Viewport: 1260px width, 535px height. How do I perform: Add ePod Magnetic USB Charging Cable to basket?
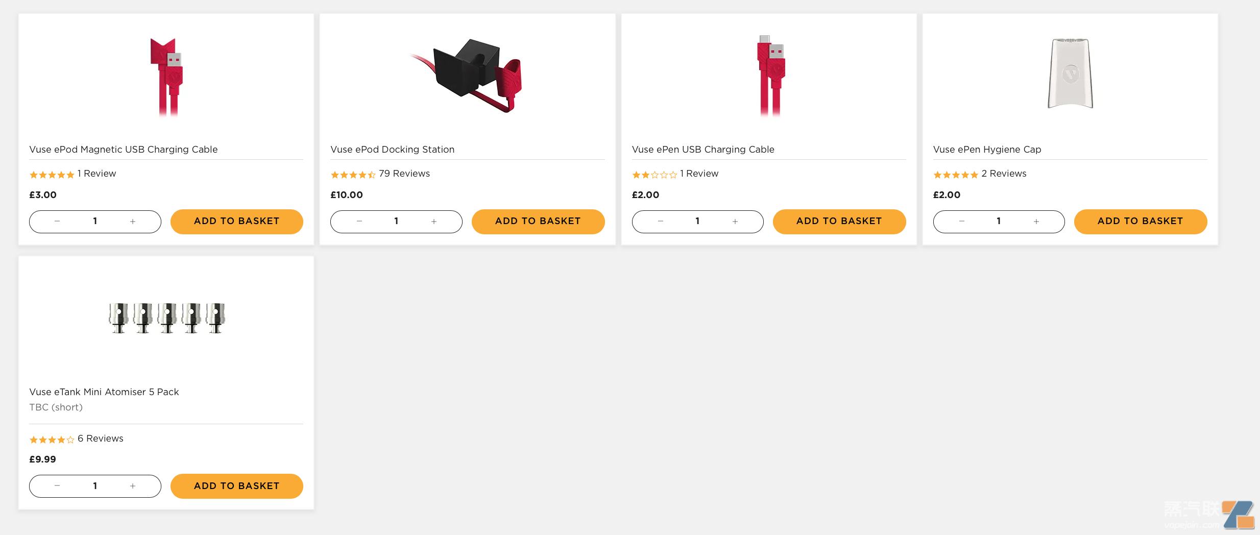pos(236,222)
